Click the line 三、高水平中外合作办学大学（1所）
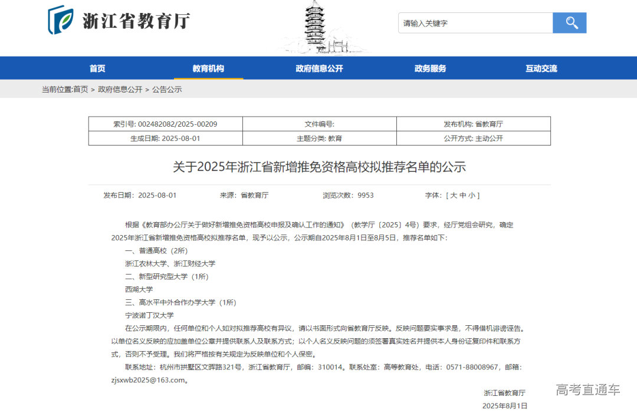637x413 pixels. 181,302
